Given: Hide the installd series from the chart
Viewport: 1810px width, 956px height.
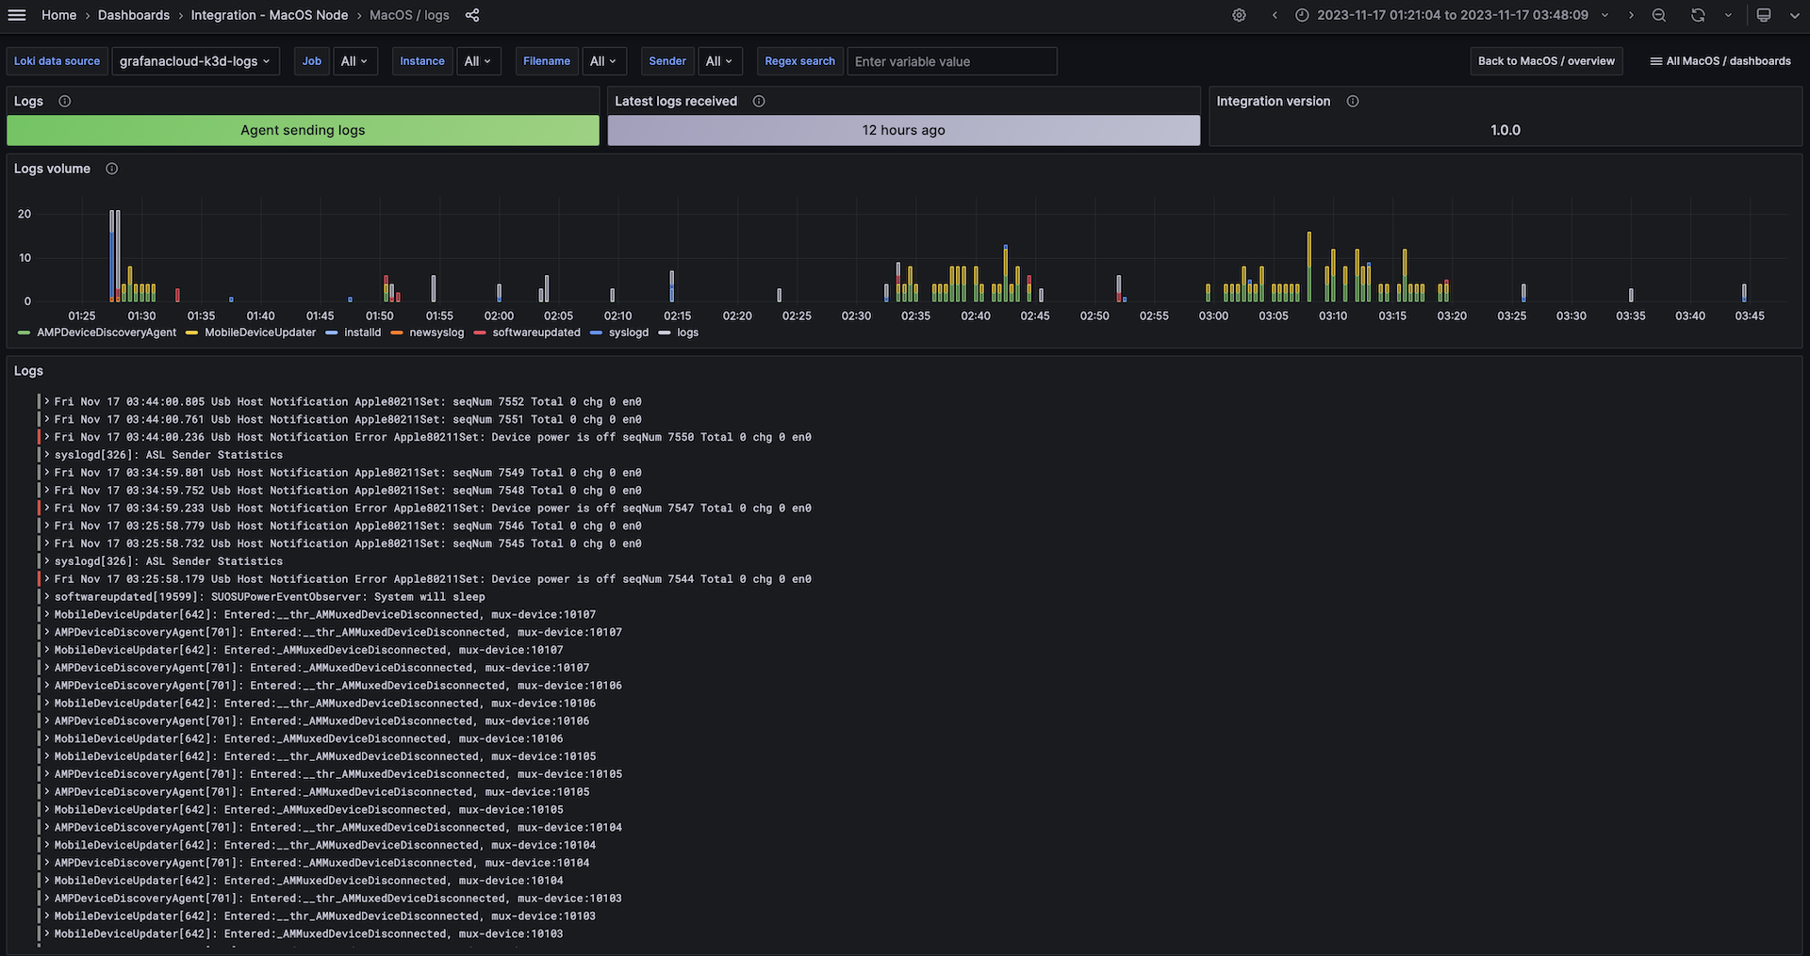Looking at the screenshot, I should (x=362, y=332).
